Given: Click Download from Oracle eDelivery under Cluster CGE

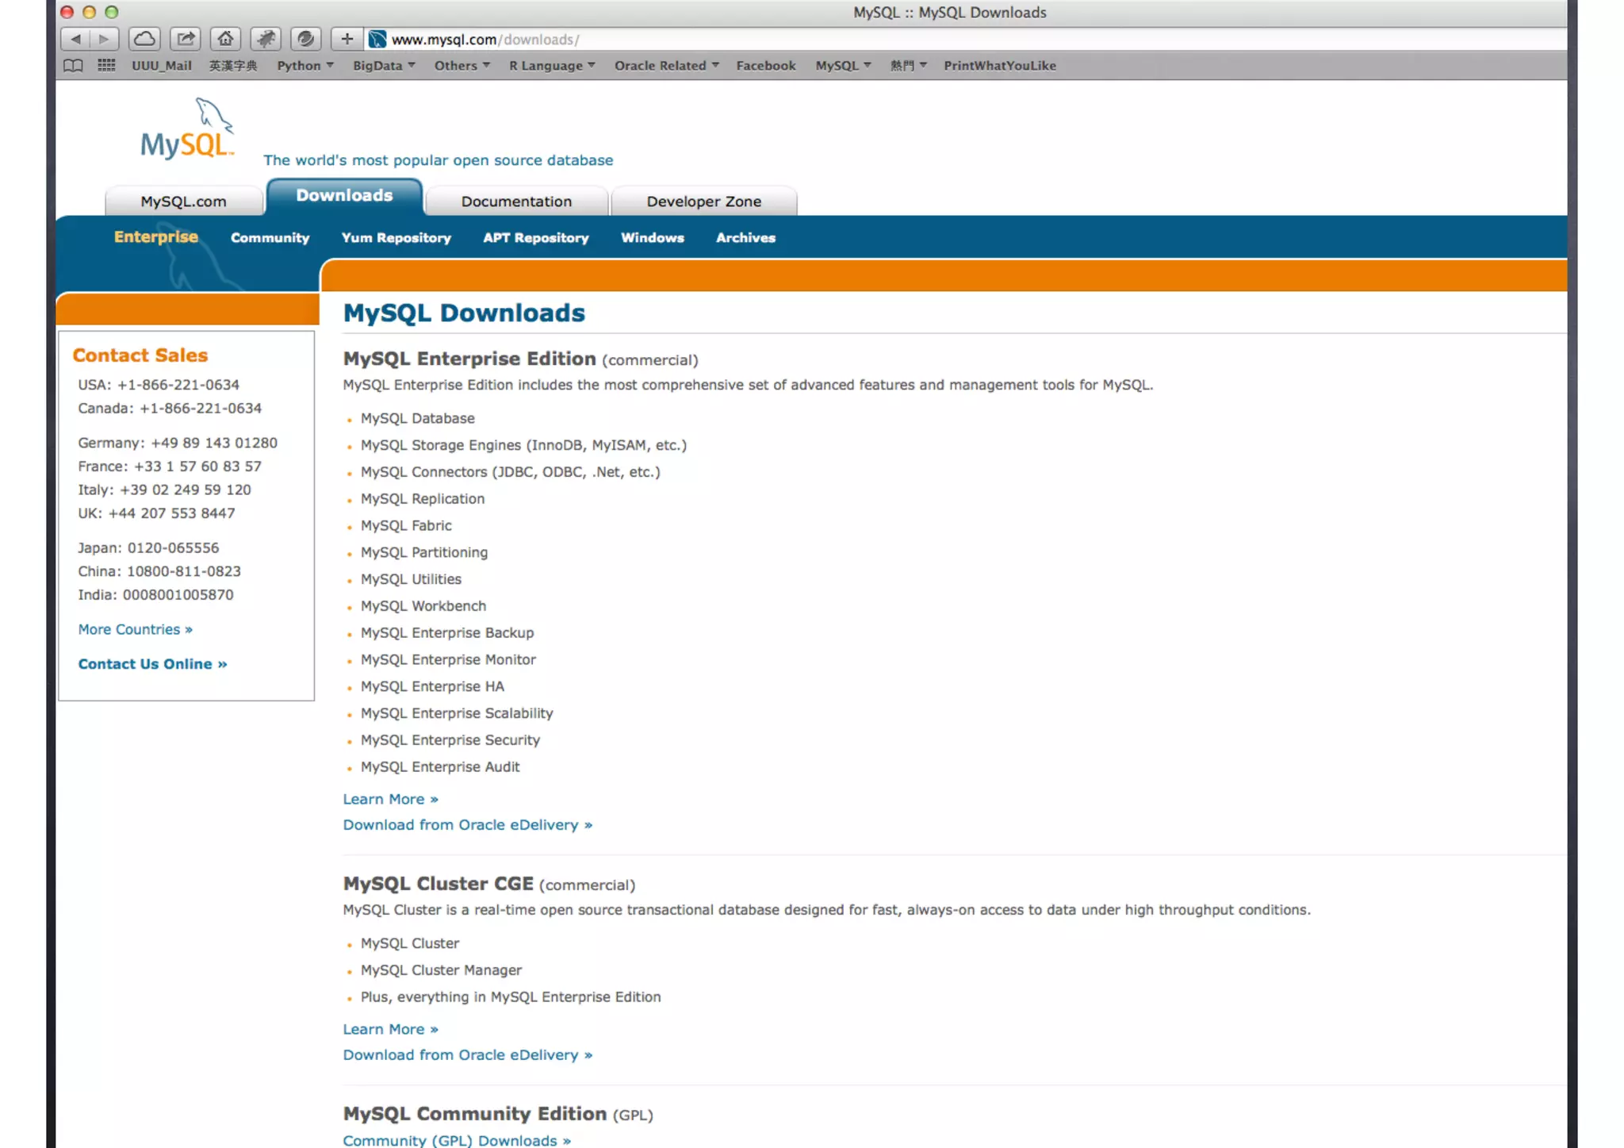Looking at the screenshot, I should tap(467, 1055).
